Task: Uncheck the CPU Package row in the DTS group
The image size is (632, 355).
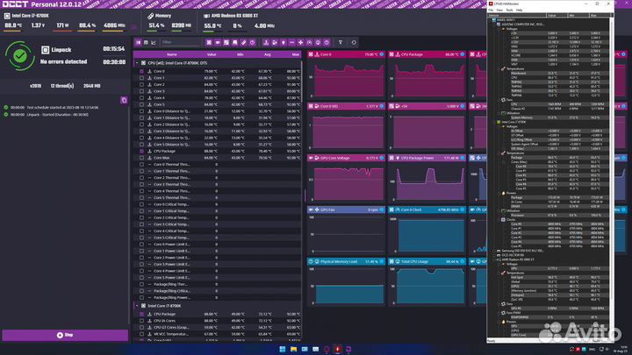Action: click(141, 151)
